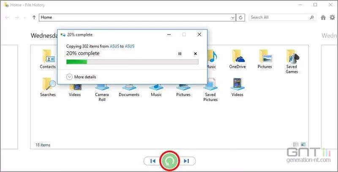
Task: Go up one folder level
Action: (x=34, y=18)
